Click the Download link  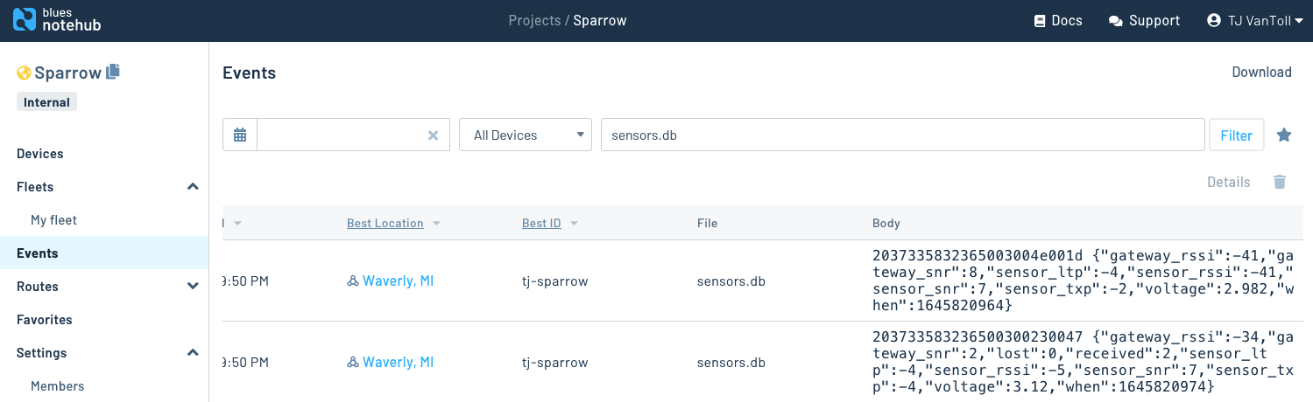coord(1261,73)
